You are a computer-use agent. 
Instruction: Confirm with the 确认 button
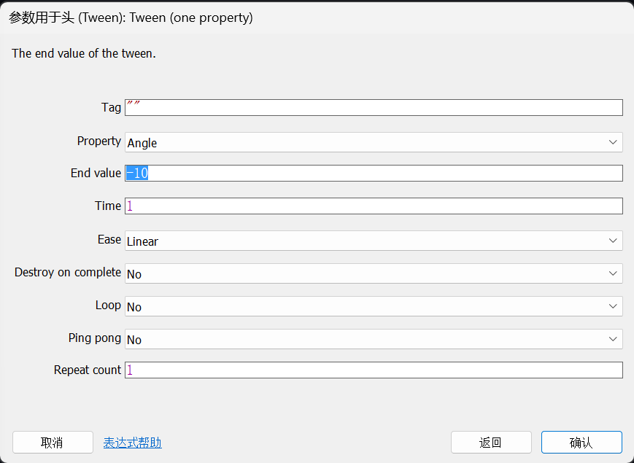(581, 443)
